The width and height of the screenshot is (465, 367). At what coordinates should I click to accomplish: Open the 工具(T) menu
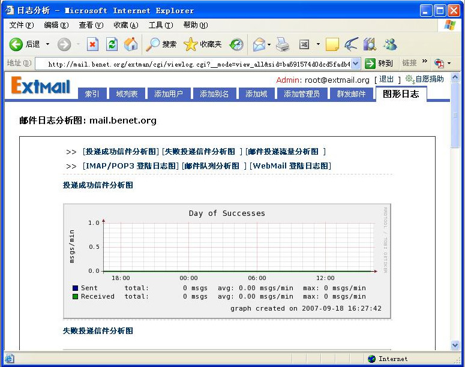point(160,25)
